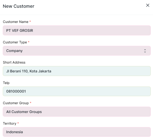Click the Customer Type label
The height and width of the screenshot is (139, 153).
click(x=15, y=42)
